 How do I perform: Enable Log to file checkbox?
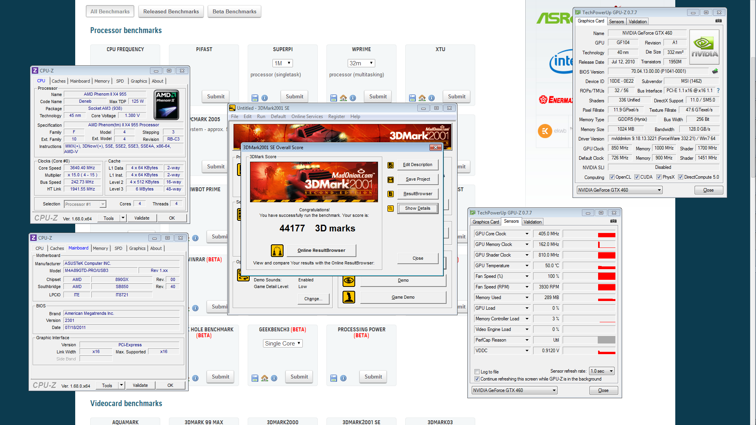tap(477, 372)
